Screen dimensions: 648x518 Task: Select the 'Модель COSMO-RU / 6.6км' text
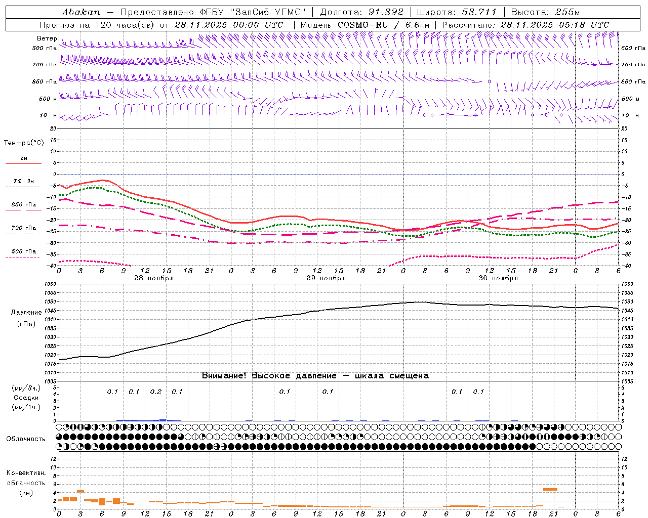(x=365, y=25)
